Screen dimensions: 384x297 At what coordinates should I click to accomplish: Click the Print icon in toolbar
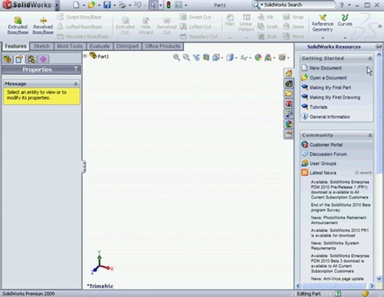click(122, 5)
